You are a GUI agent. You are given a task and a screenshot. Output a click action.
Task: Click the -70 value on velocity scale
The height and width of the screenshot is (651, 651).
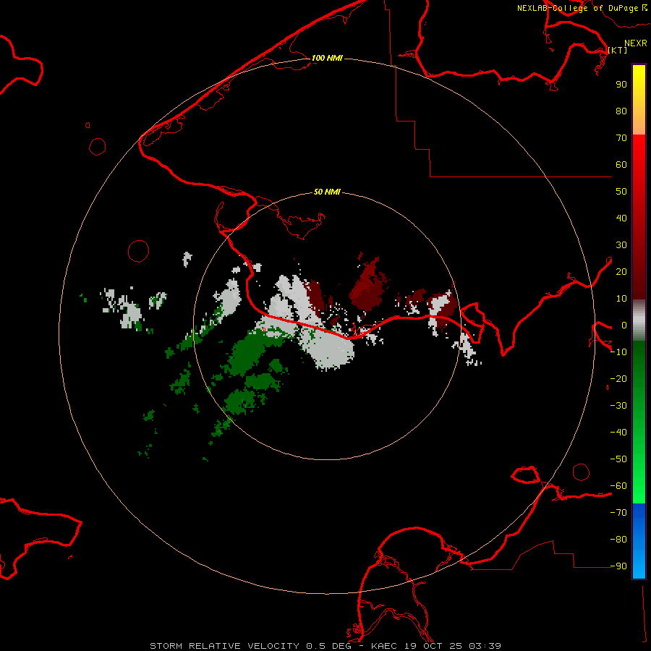point(618,513)
